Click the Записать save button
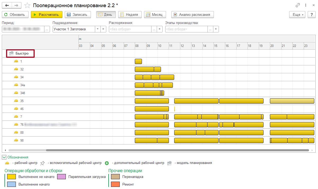 coord(78,15)
